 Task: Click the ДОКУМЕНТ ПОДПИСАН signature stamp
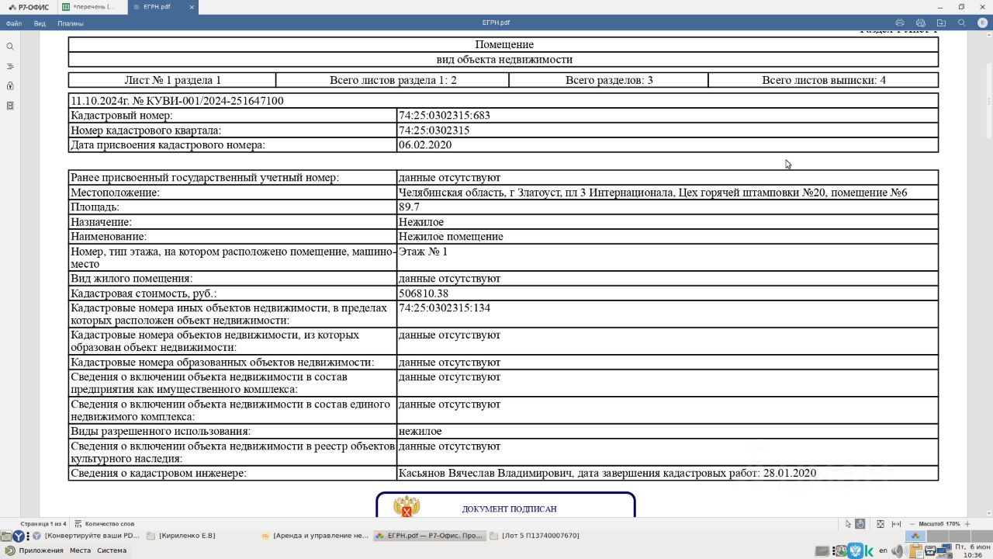[x=506, y=505]
